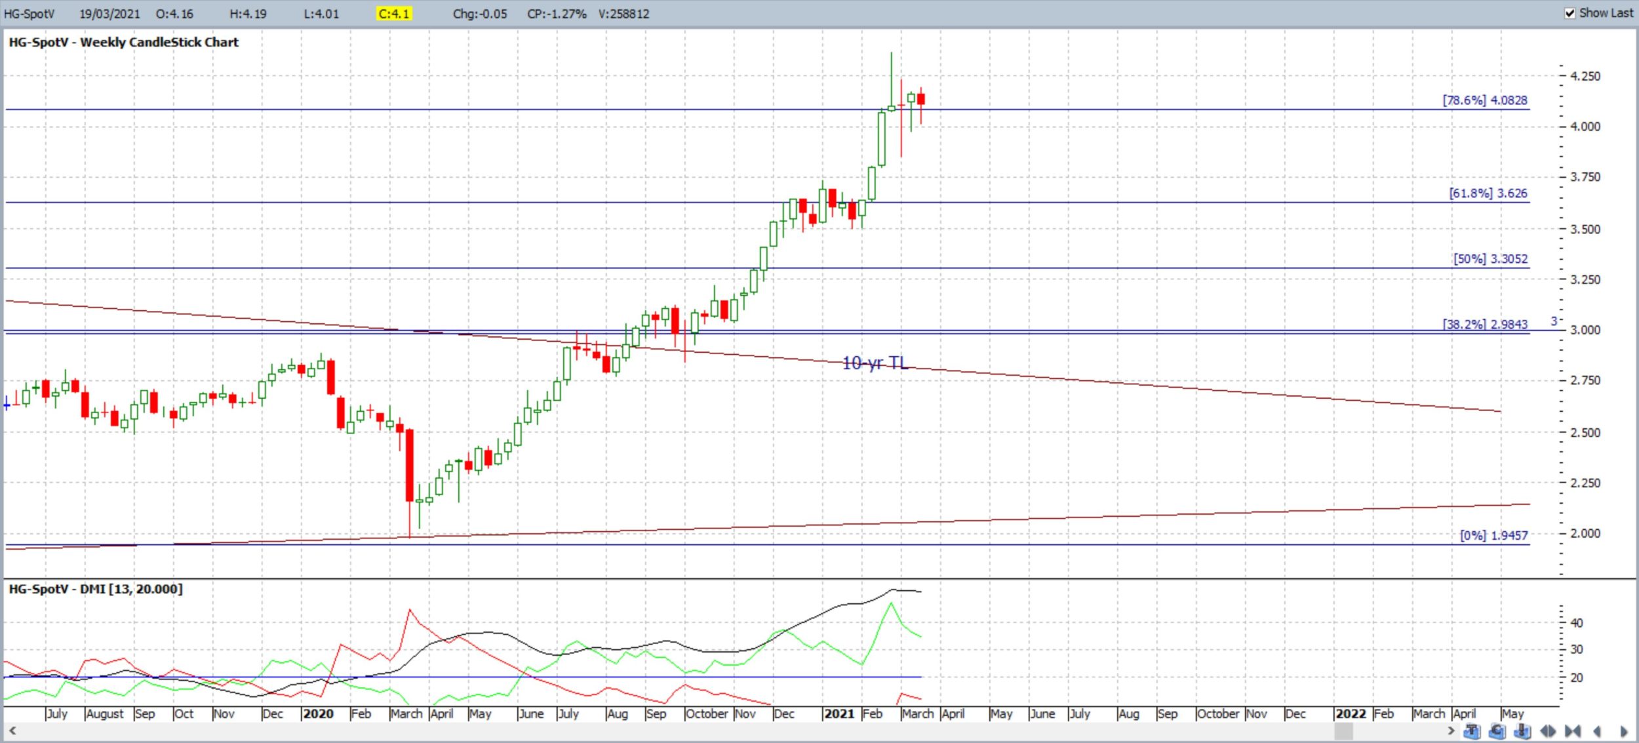This screenshot has width=1639, height=743.
Task: Click the [61.8%] 3.626 Fibonacci label
Action: [1488, 193]
